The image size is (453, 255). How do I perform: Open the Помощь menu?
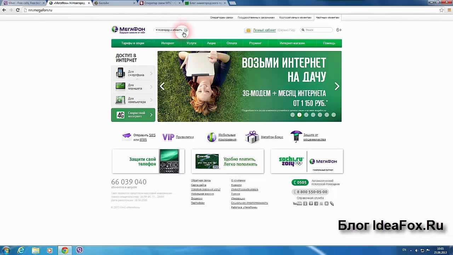(329, 43)
